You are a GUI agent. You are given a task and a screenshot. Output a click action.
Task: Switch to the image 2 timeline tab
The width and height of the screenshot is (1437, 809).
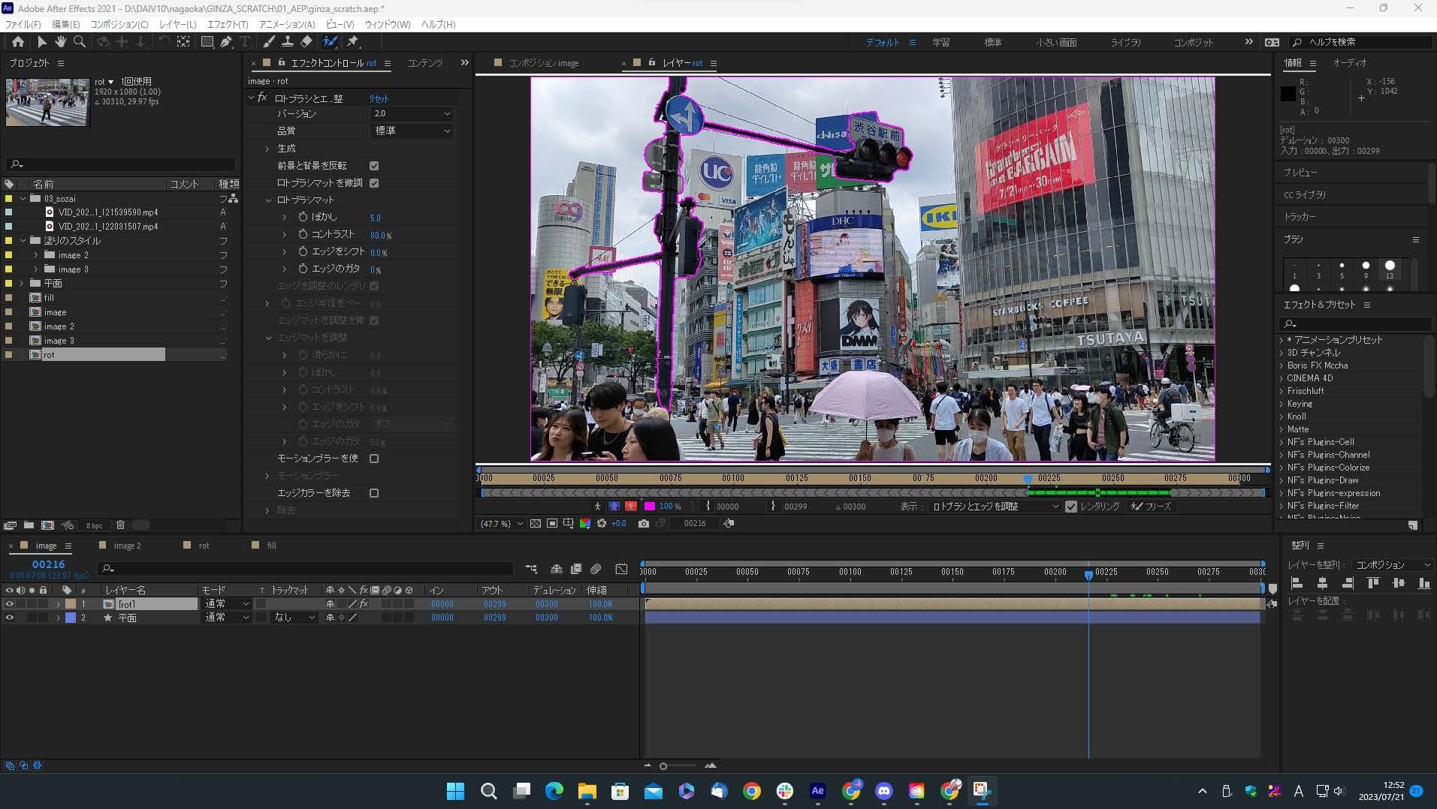[x=127, y=546]
